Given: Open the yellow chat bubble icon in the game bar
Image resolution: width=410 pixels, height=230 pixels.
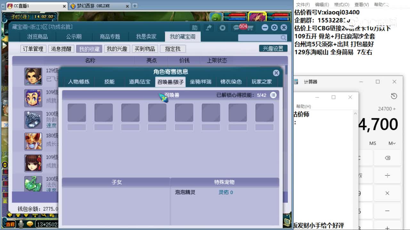Looking at the screenshot, I should [30, 224].
